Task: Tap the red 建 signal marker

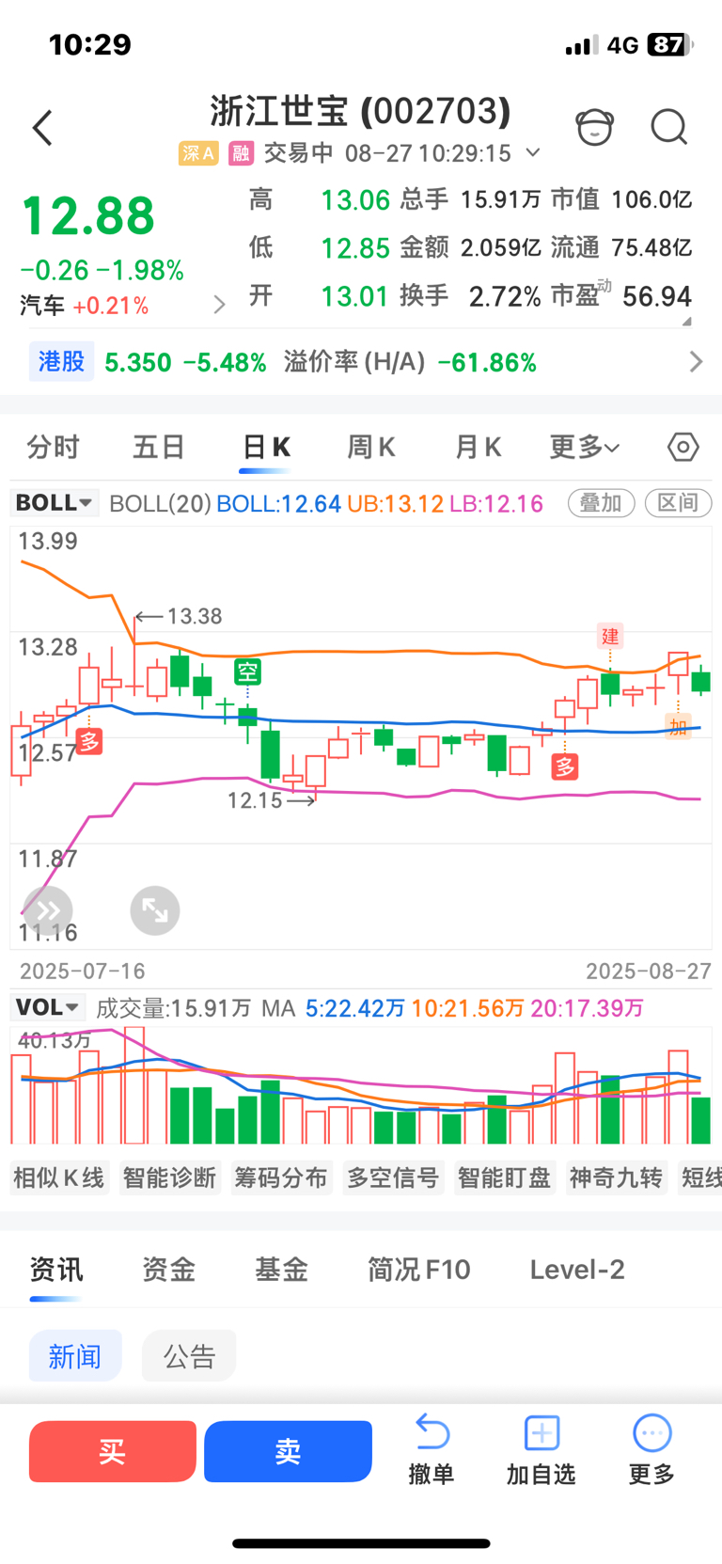Action: 610,637
